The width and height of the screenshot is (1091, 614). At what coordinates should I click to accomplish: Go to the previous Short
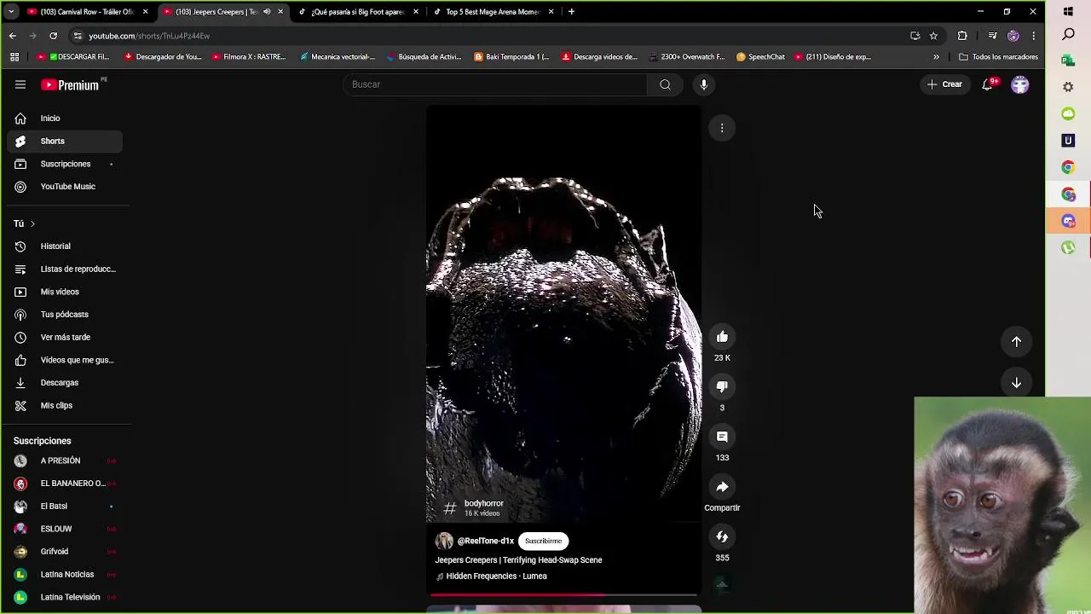[x=1016, y=341]
